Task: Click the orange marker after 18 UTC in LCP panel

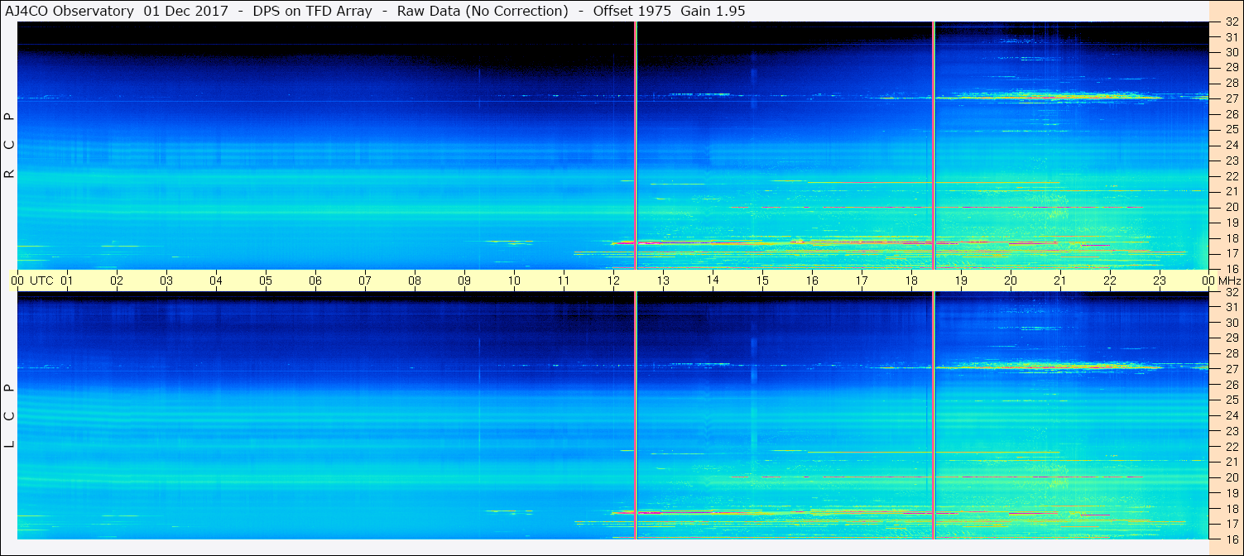Action: 934,415
